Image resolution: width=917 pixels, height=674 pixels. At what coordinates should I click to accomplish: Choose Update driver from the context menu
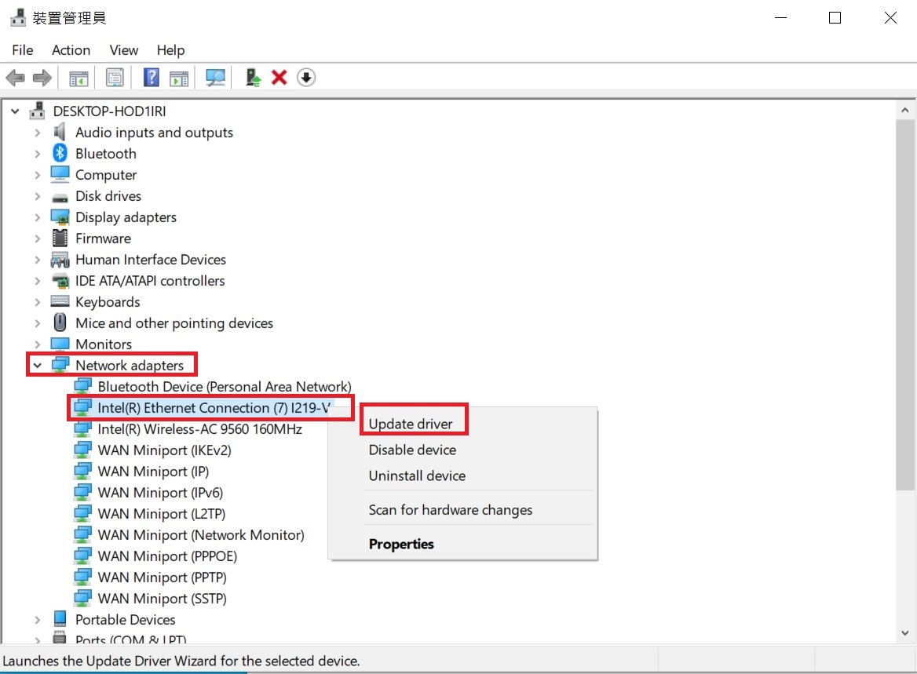pyautogui.click(x=411, y=424)
